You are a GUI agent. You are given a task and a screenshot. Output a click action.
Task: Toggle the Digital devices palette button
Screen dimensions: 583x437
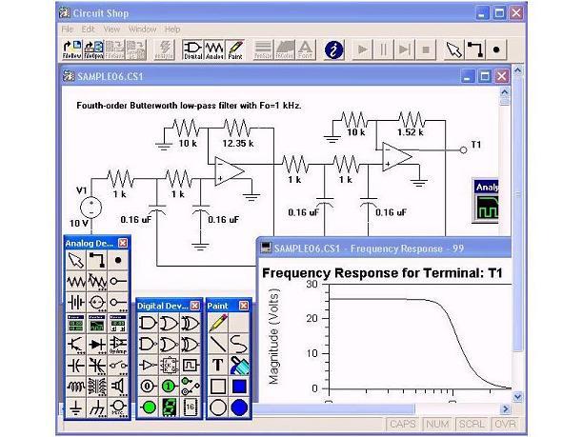[193, 50]
